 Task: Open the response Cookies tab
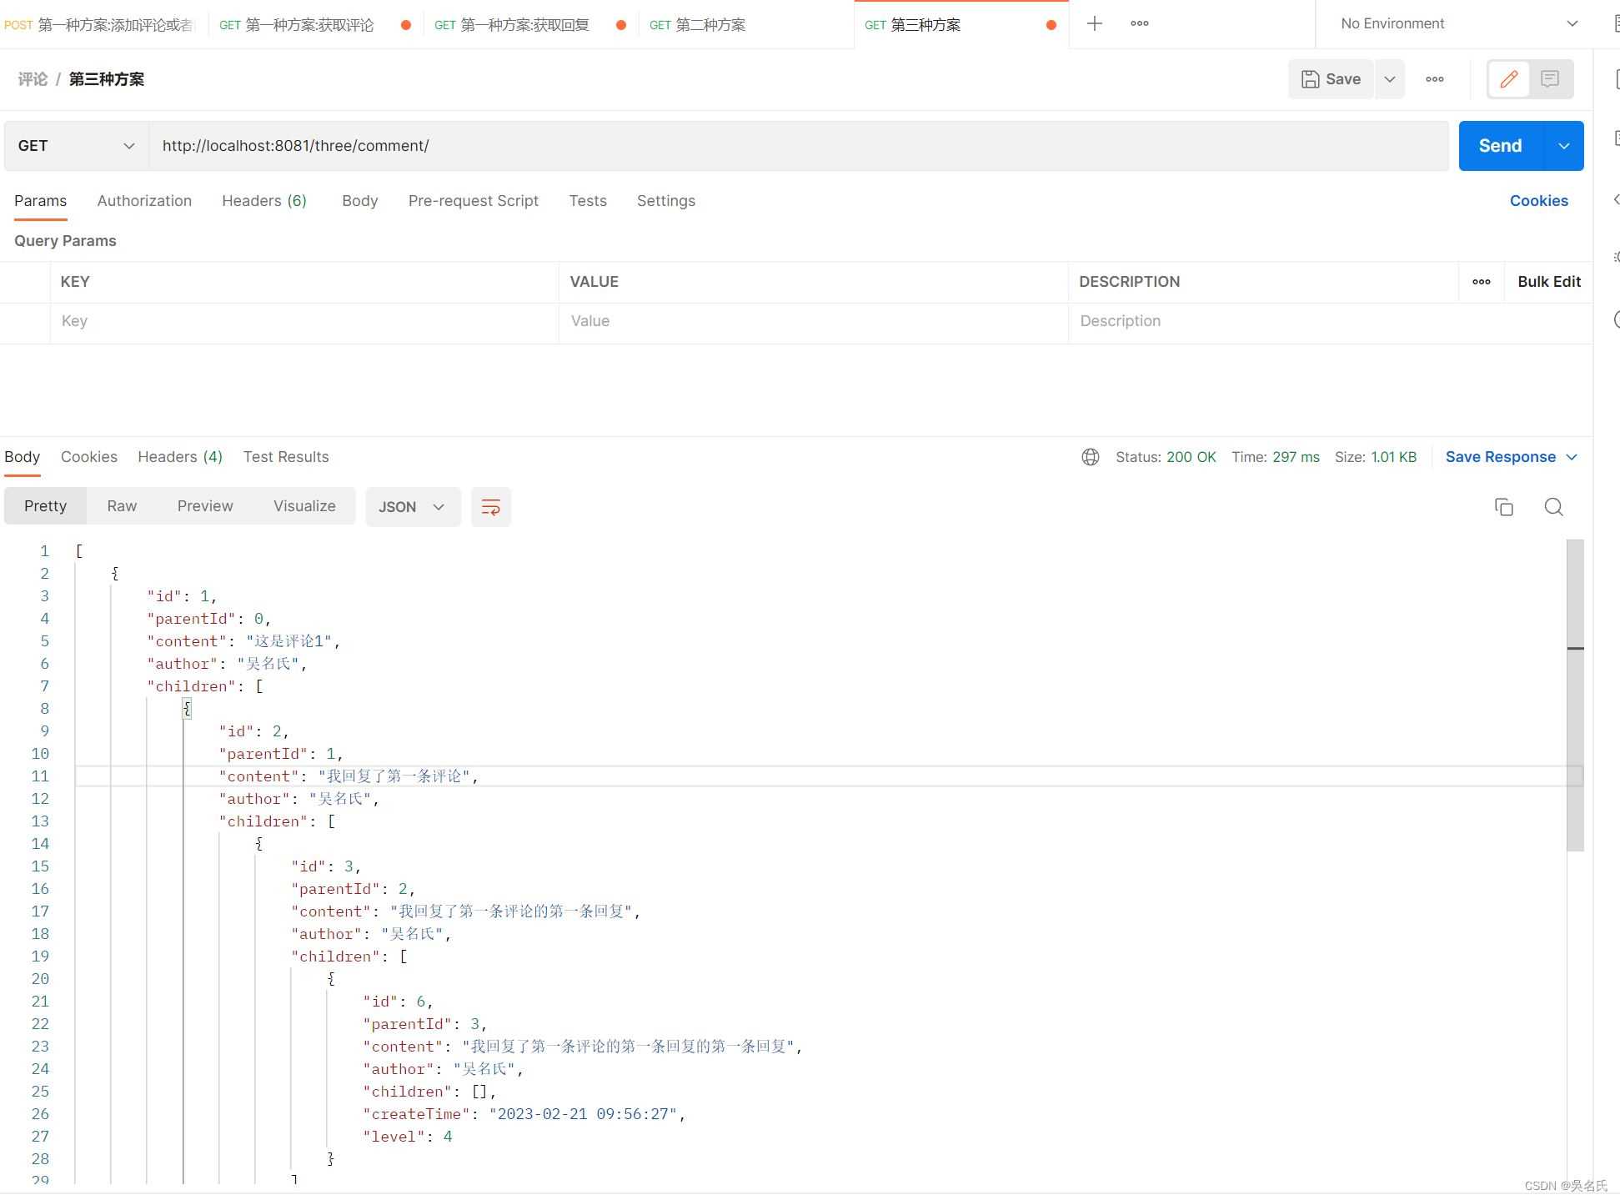(89, 457)
